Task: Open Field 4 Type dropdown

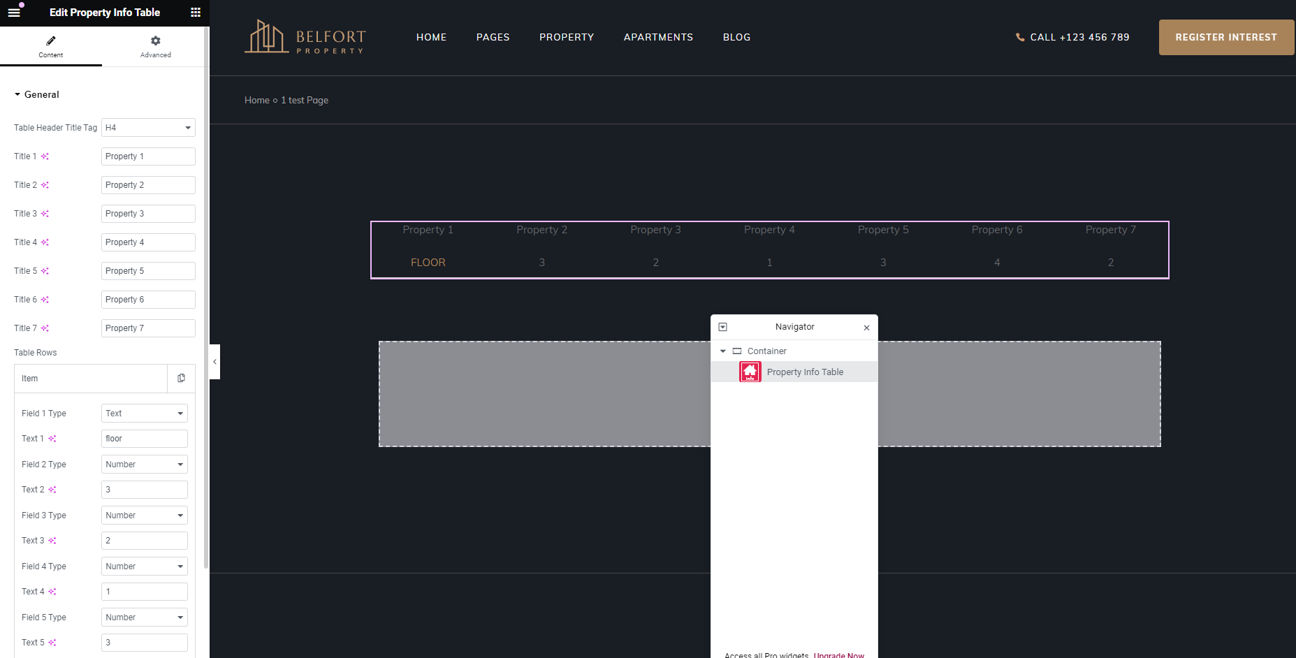Action: (145, 566)
